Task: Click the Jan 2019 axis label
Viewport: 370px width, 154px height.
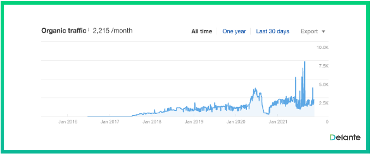Action: click(x=194, y=122)
